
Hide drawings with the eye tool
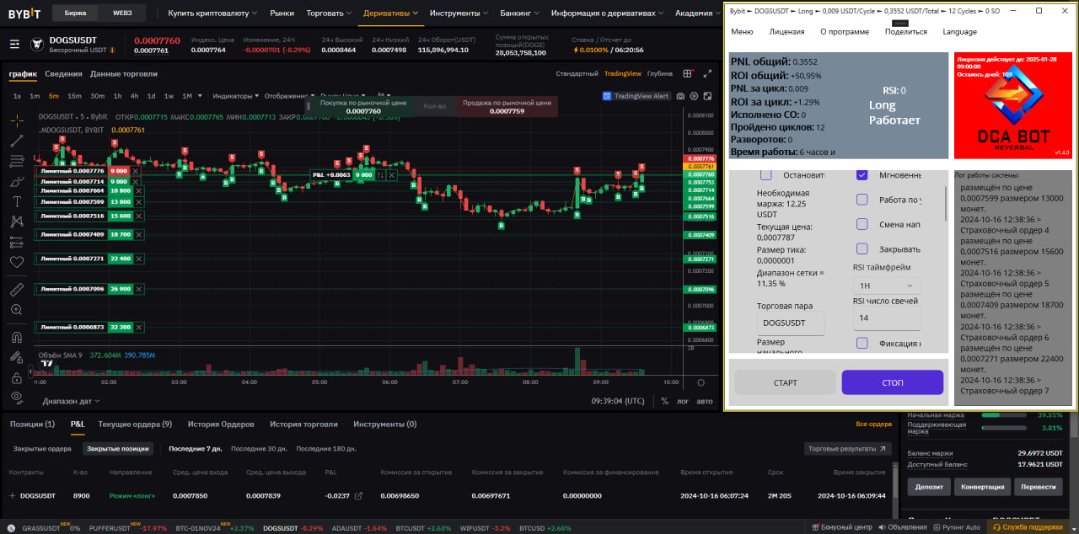point(17,397)
